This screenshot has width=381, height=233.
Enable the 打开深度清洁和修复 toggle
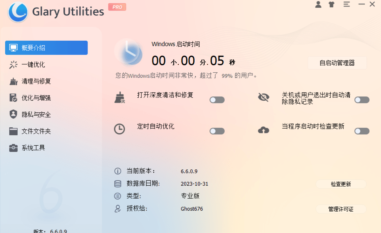pos(217,99)
